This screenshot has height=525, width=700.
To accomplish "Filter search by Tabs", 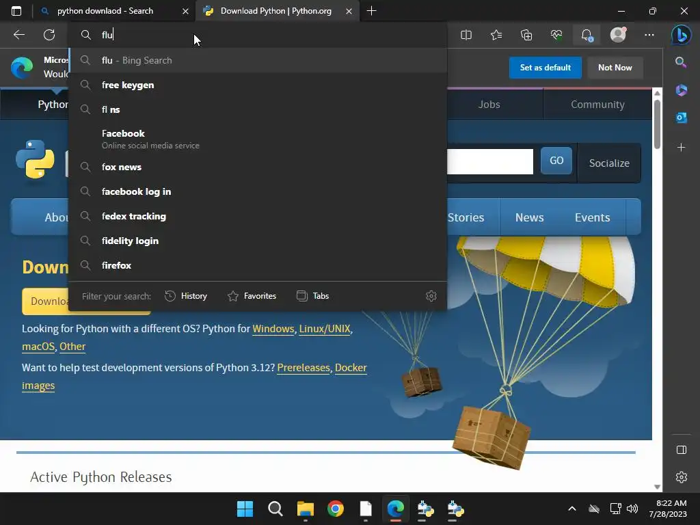I will (312, 296).
